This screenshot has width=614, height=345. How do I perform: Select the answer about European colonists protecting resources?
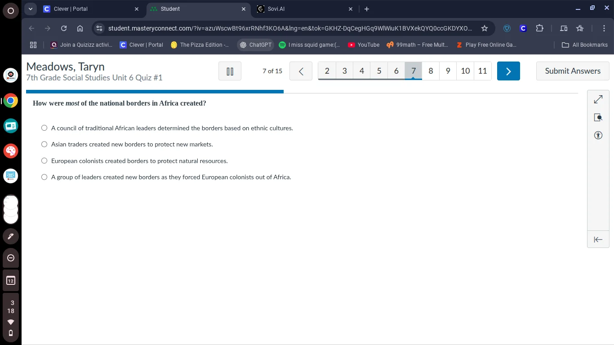click(44, 161)
